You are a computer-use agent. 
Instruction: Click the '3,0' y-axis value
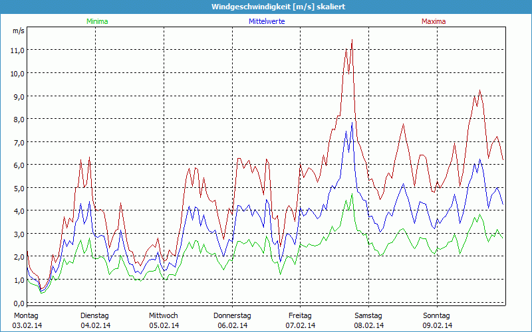tap(19, 234)
